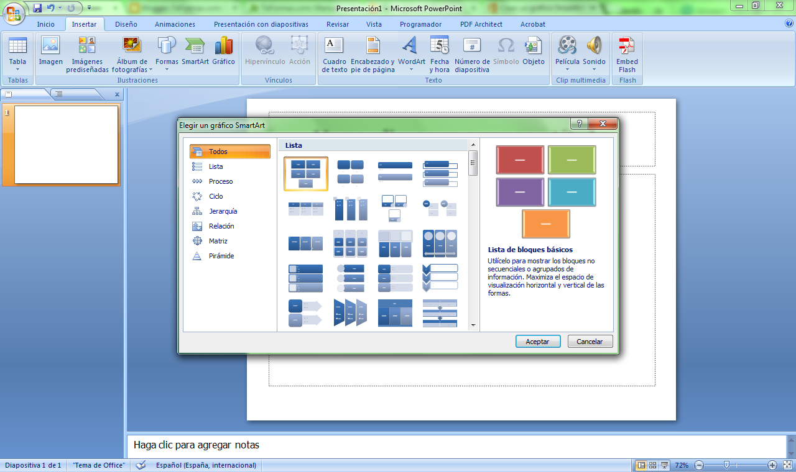Switch to normal view in status bar

point(641,465)
